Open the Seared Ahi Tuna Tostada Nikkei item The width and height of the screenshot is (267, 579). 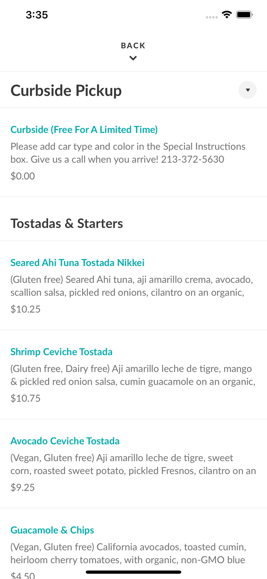click(x=77, y=262)
